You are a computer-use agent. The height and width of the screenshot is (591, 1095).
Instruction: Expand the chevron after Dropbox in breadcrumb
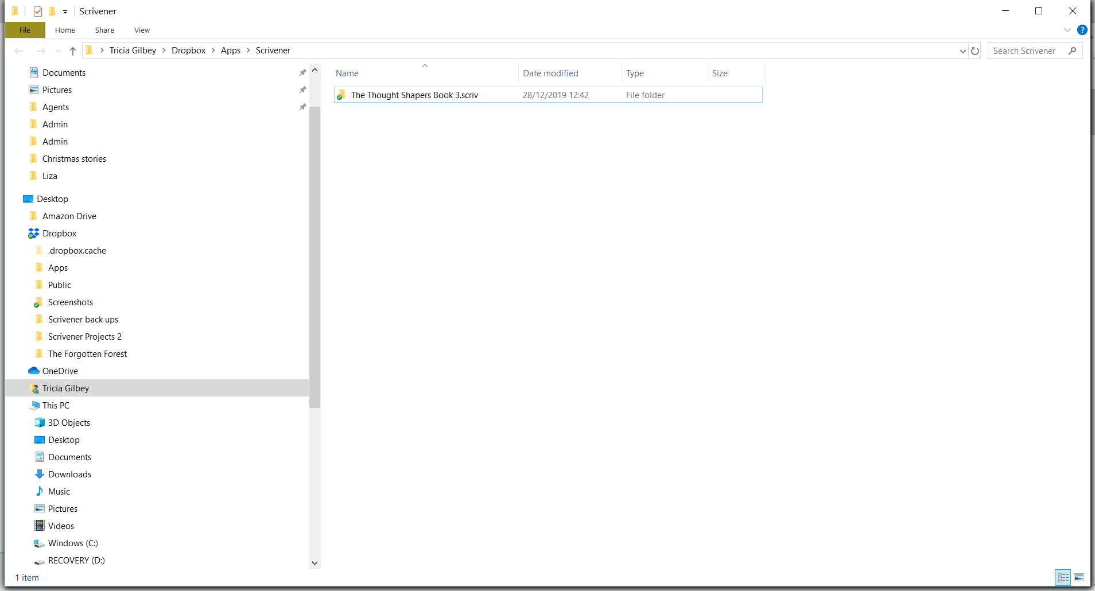[x=213, y=50]
